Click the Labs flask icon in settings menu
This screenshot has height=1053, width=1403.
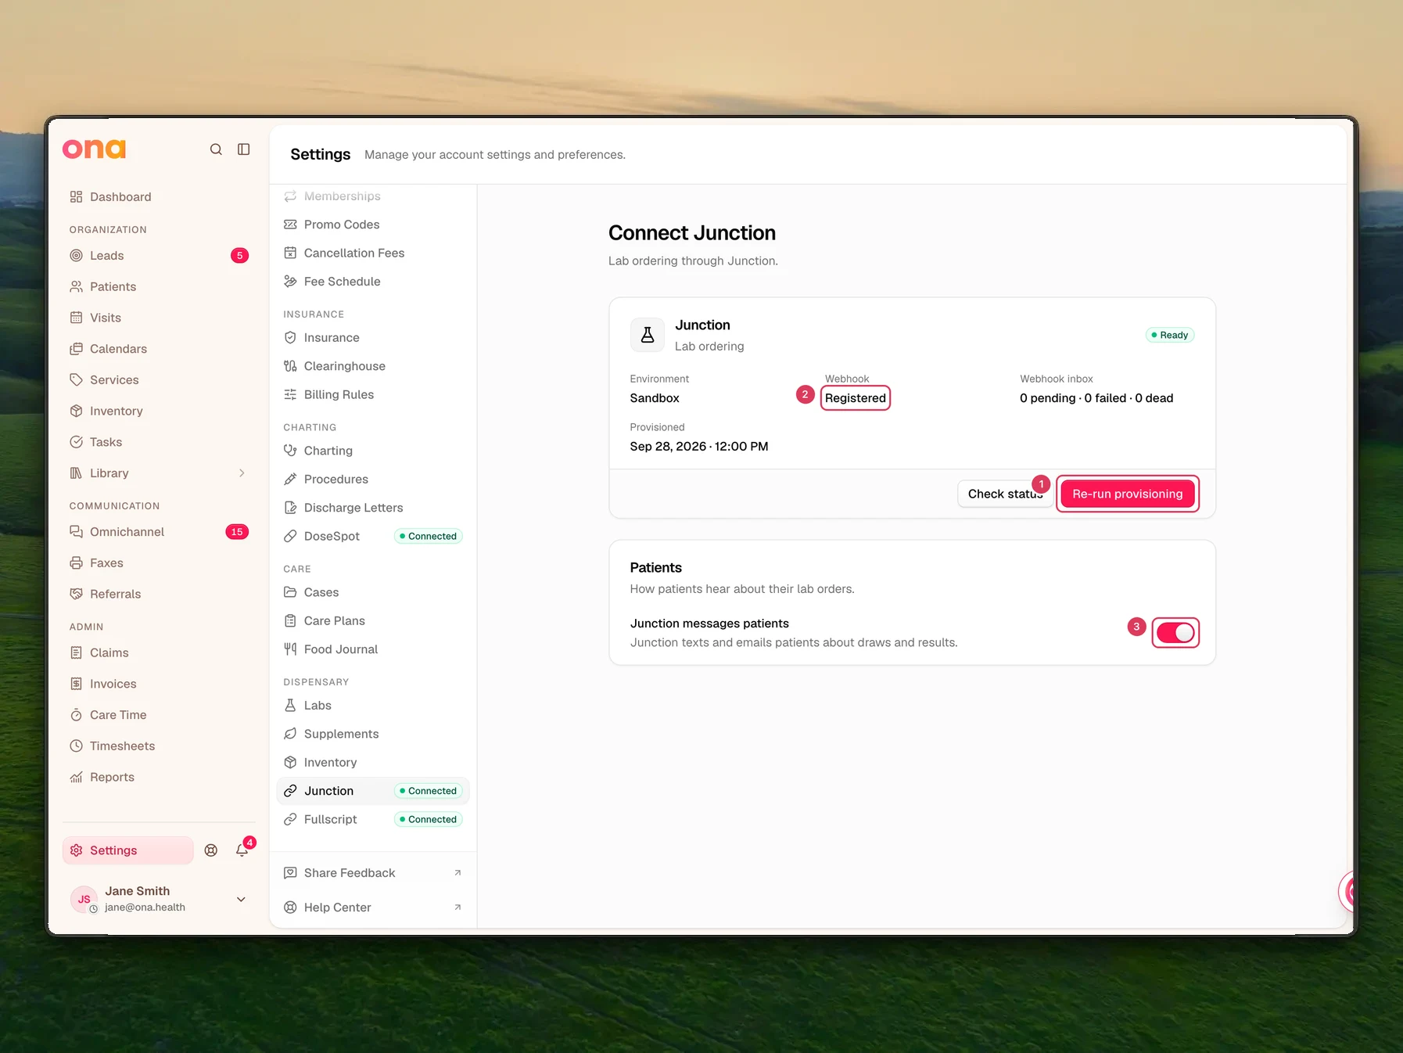290,706
